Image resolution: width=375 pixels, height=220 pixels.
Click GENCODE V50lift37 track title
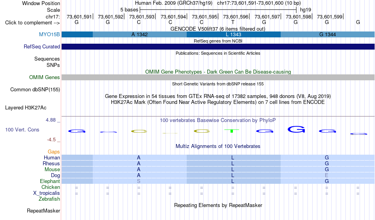[217, 29]
